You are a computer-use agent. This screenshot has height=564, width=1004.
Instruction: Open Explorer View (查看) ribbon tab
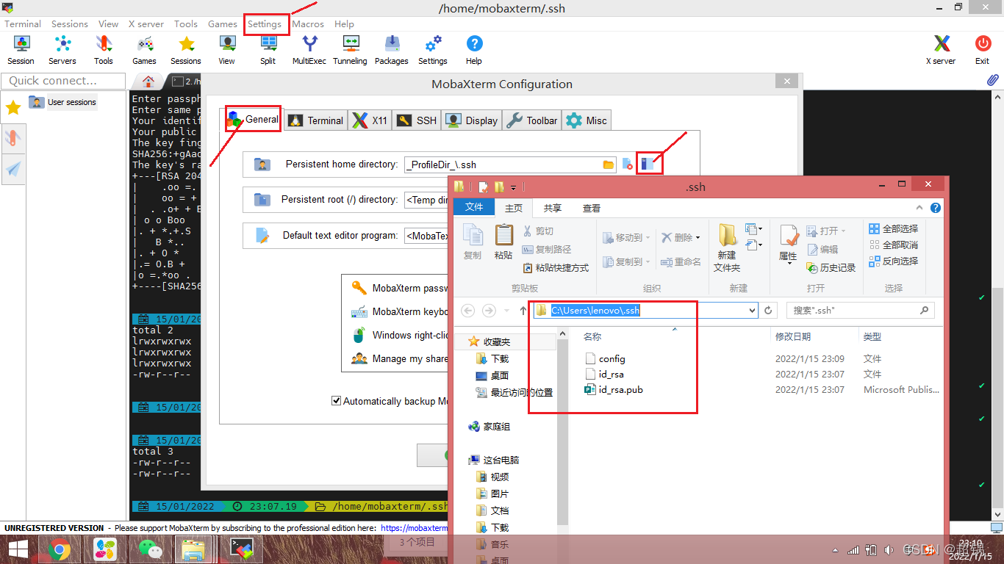tap(592, 208)
